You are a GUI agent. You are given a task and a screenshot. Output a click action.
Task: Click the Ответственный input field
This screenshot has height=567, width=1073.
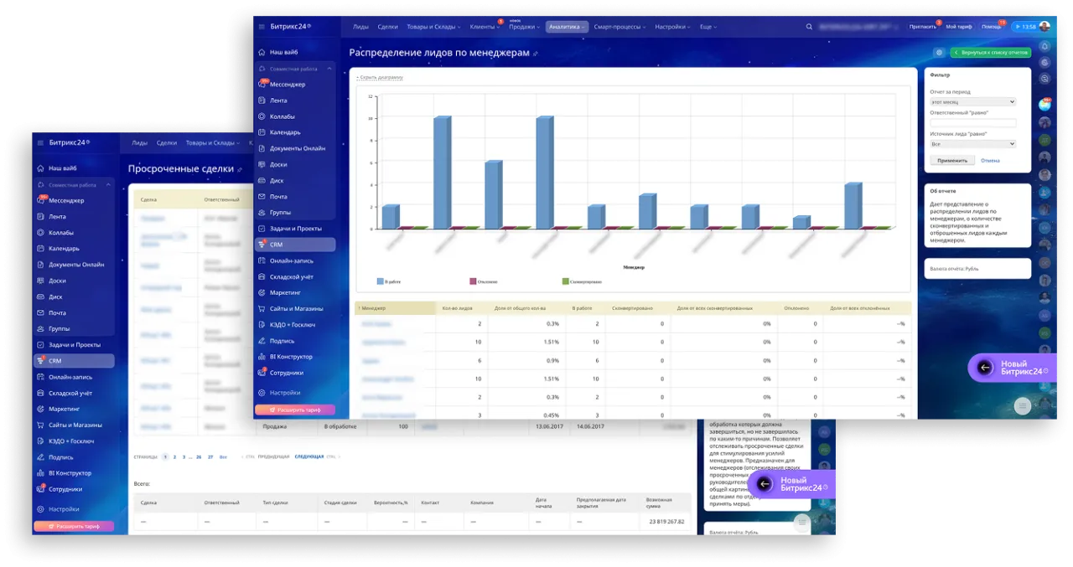tap(972, 123)
